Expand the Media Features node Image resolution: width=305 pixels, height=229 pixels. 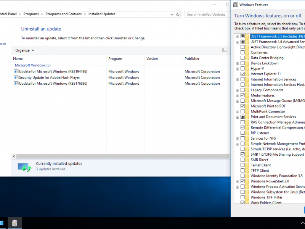click(238, 96)
